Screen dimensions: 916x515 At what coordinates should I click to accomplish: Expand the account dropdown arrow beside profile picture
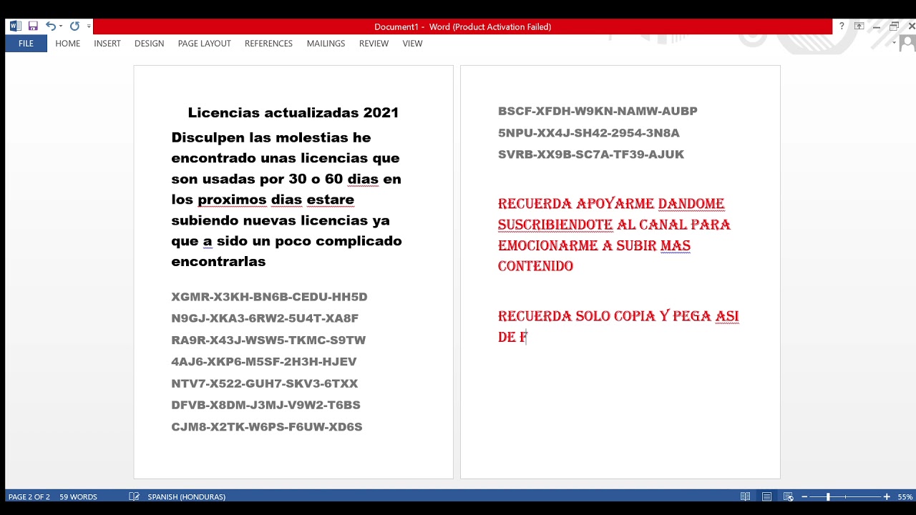pos(895,43)
